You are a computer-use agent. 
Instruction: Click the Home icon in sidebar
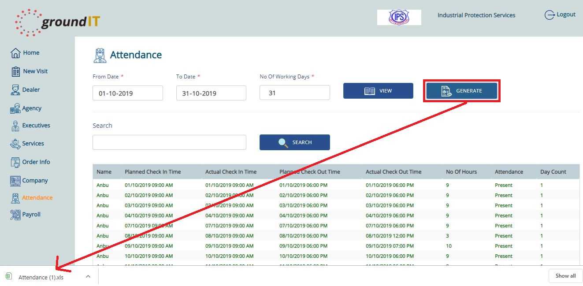coord(15,53)
